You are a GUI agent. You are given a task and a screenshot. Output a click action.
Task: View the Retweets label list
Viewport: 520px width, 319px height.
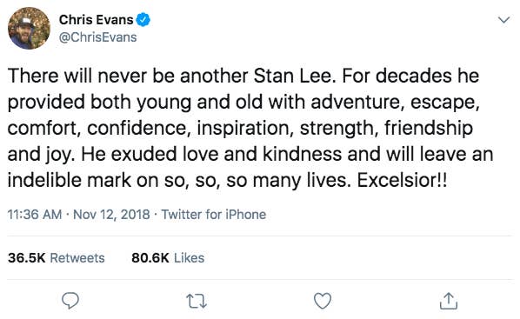click(x=77, y=258)
